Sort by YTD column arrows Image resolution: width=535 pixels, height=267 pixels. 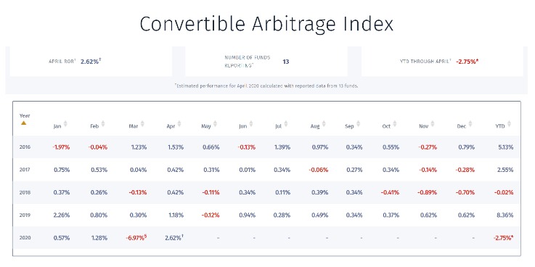coord(509,124)
